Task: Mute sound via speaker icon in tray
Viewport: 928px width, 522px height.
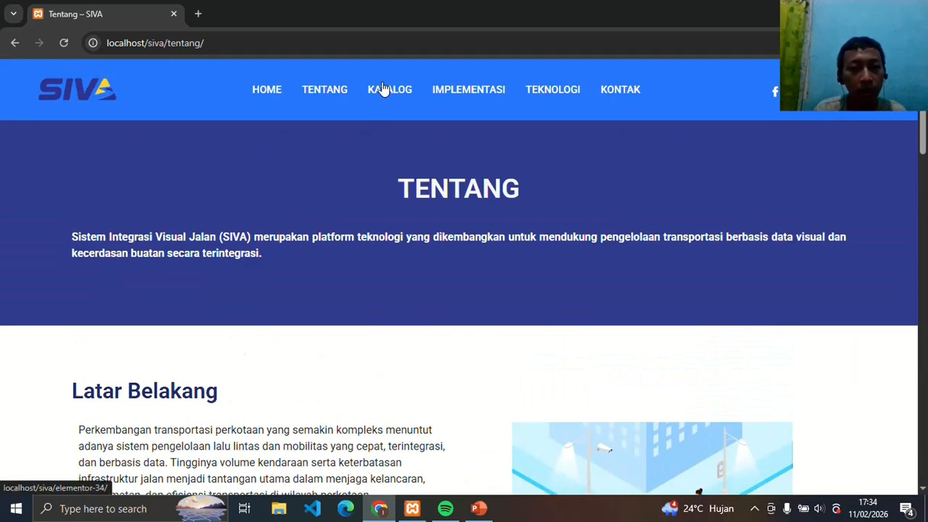Action: [x=819, y=508]
